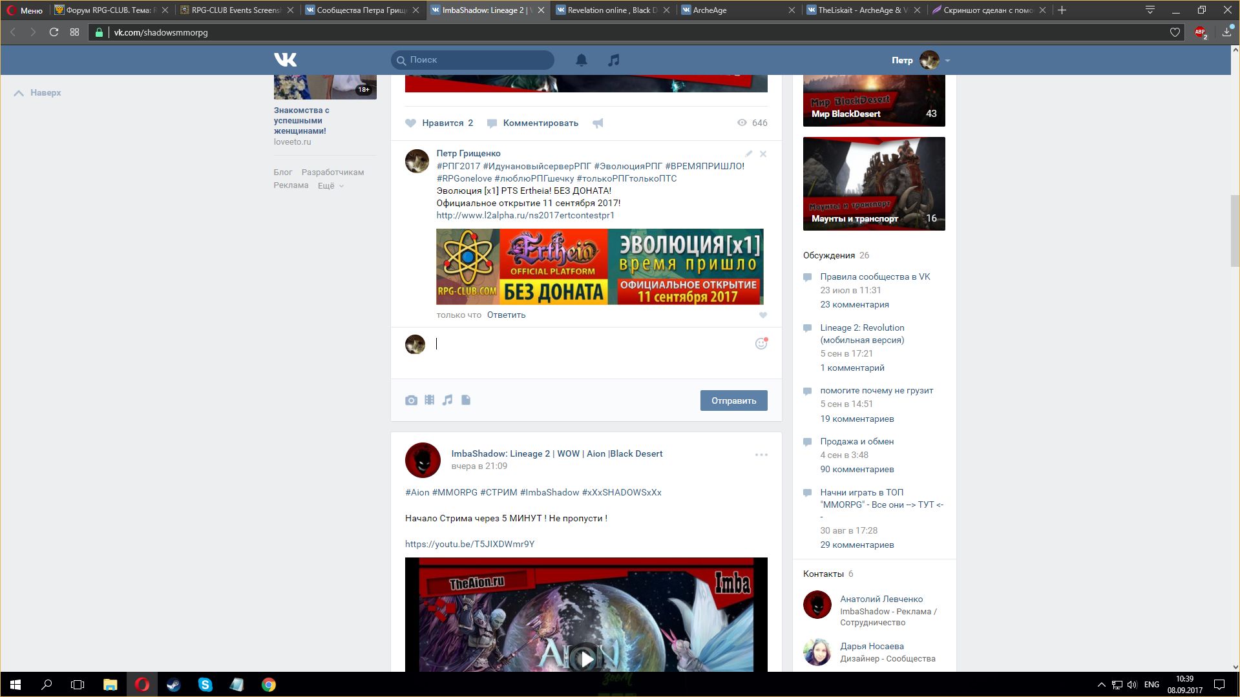
Task: Open the Opera tab menu icon
Action: pos(1150,10)
